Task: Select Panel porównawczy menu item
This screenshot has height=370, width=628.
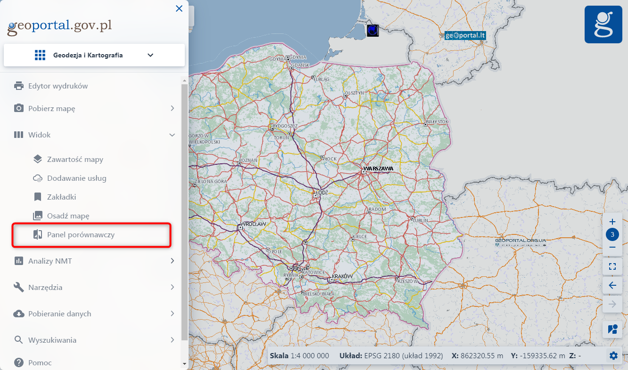Action: [81, 235]
